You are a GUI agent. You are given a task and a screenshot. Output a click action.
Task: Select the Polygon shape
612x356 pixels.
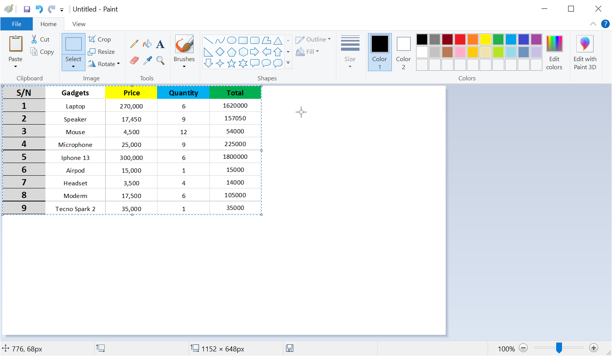(266, 40)
